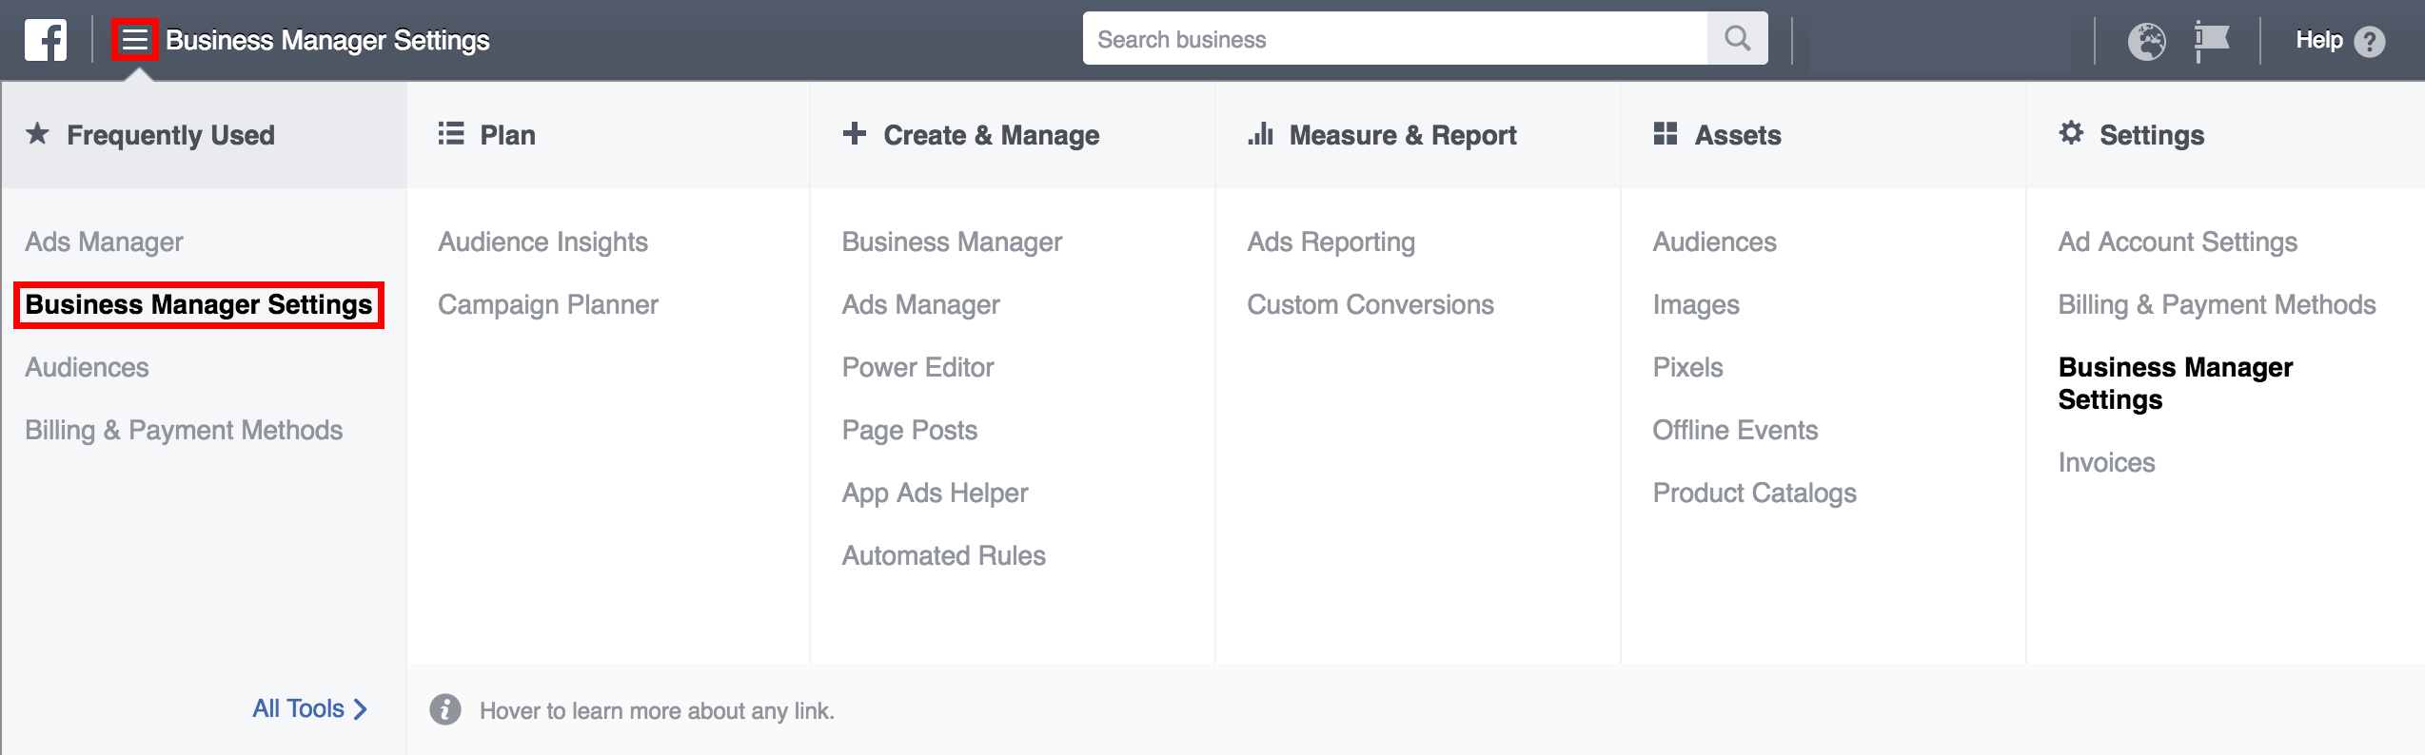Open Ads Manager under Create & Manage

[x=920, y=304]
